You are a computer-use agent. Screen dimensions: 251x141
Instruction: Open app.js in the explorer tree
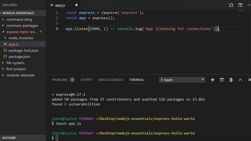tap(14, 44)
